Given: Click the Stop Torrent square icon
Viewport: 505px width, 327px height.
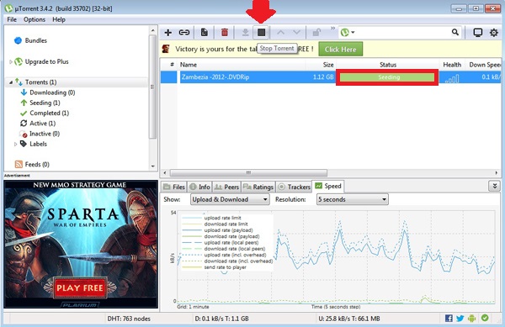Looking at the screenshot, I should point(261,32).
